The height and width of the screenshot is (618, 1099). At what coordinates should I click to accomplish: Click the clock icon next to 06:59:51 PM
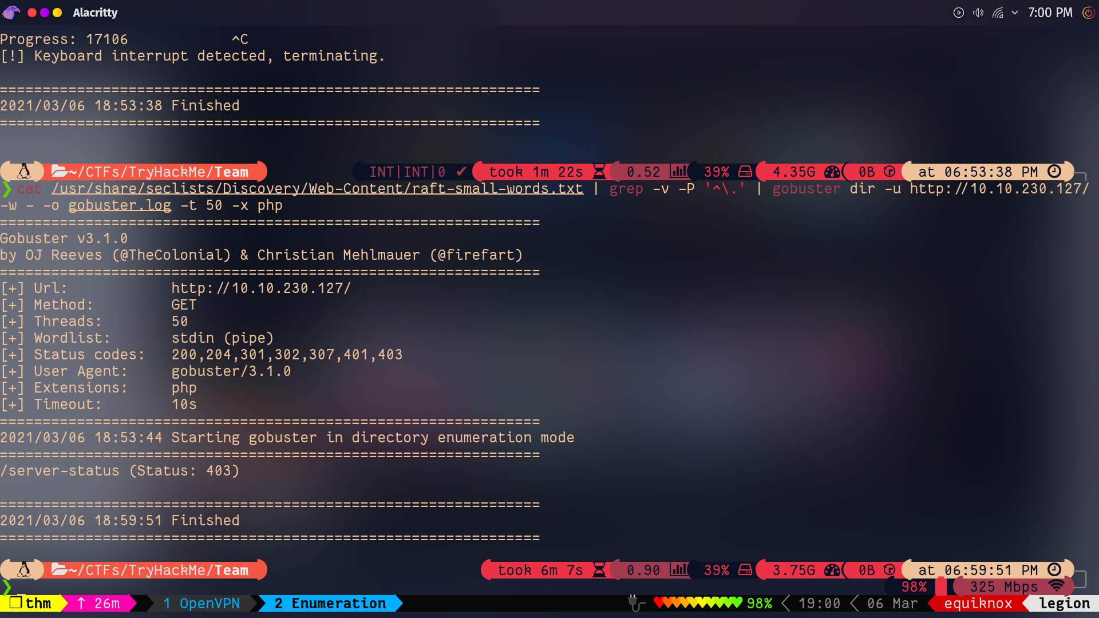pyautogui.click(x=1054, y=570)
